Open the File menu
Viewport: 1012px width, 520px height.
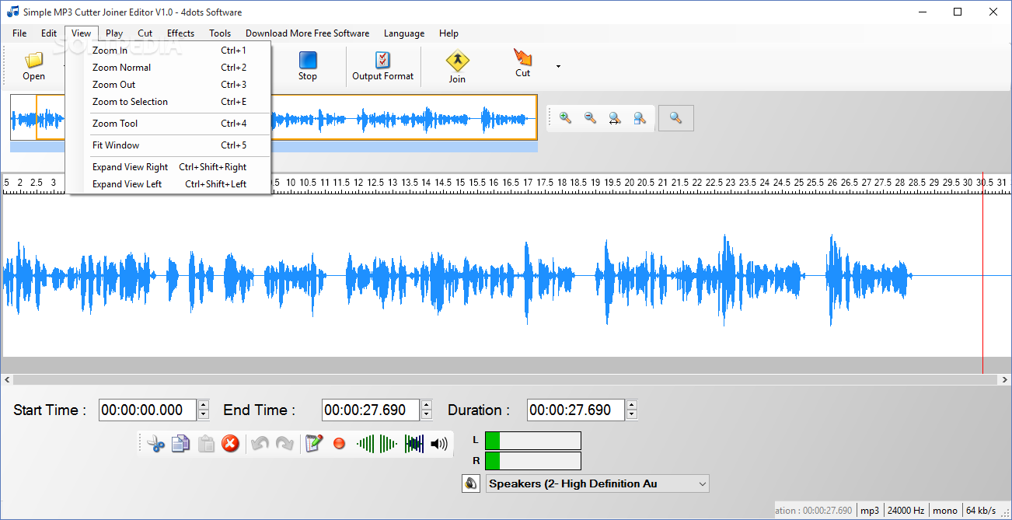pyautogui.click(x=19, y=33)
